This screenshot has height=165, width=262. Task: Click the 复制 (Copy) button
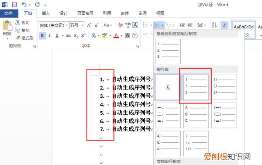pos(22,30)
